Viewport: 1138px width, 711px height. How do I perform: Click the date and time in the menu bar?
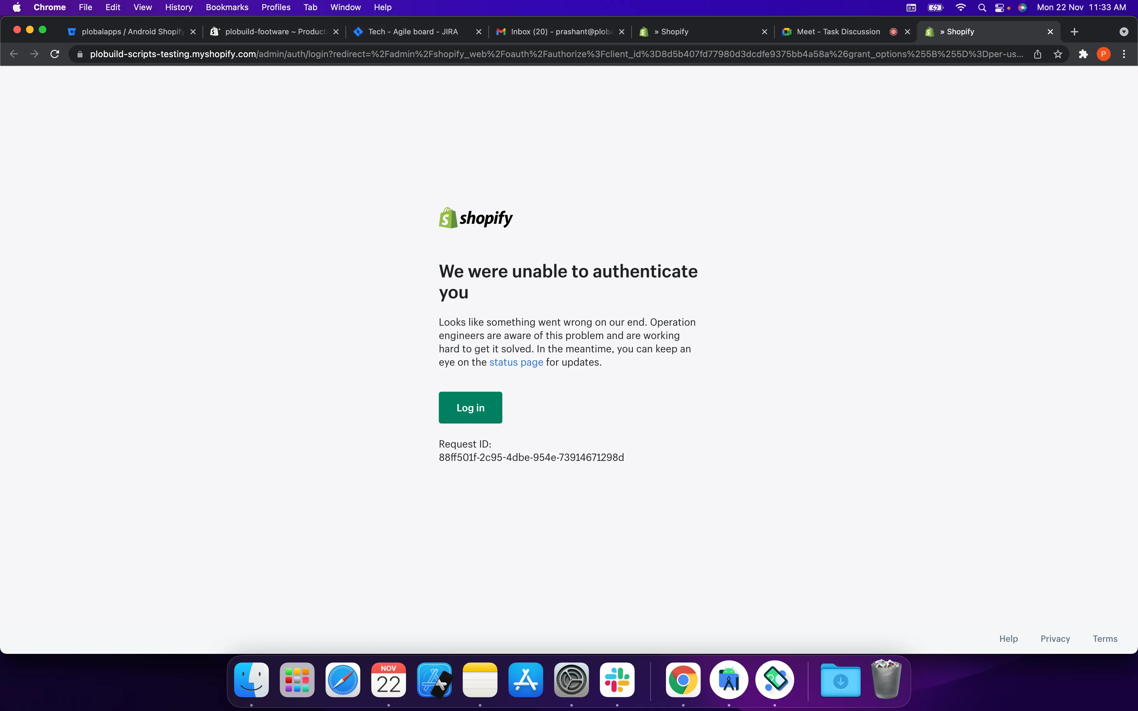[1081, 7]
